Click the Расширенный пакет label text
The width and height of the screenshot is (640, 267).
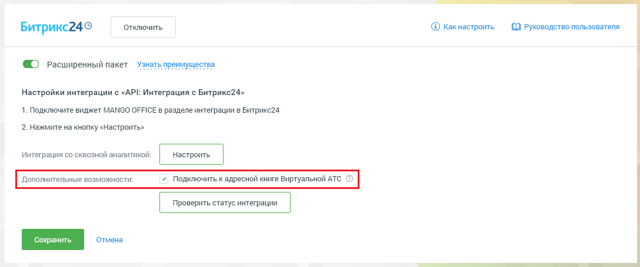pos(87,65)
